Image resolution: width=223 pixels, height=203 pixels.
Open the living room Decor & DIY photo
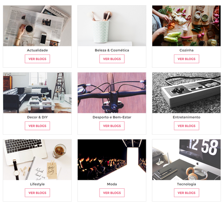pyautogui.click(x=37, y=93)
